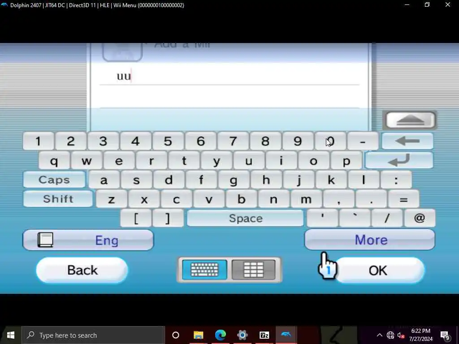Tap the hyphen key

click(363, 141)
